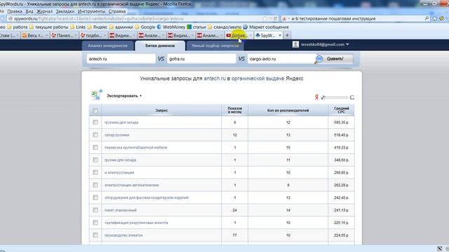Open the query link пакет упаковочный

[x=121, y=210]
